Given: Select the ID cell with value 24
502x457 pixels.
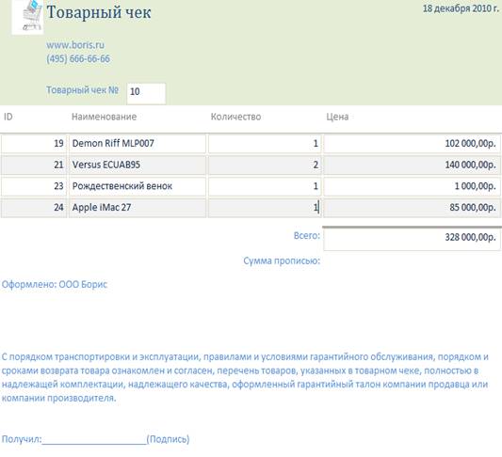Looking at the screenshot, I should click(34, 208).
